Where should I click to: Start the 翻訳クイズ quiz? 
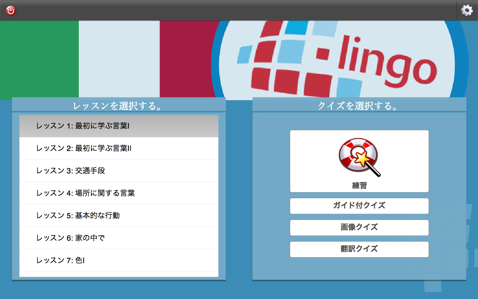pos(359,249)
